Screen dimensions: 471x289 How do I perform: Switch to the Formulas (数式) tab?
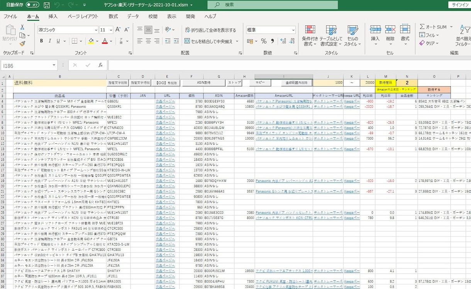pos(113,17)
